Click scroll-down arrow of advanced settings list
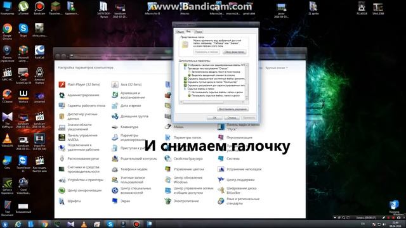The image size is (406, 228). point(247,99)
